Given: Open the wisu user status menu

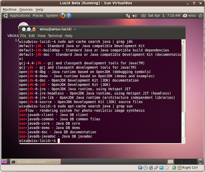Looking at the screenshot, I should coord(189,16).
